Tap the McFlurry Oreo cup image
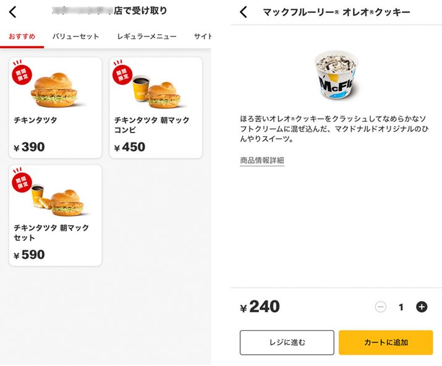This screenshot has height=366, width=442. [336, 76]
